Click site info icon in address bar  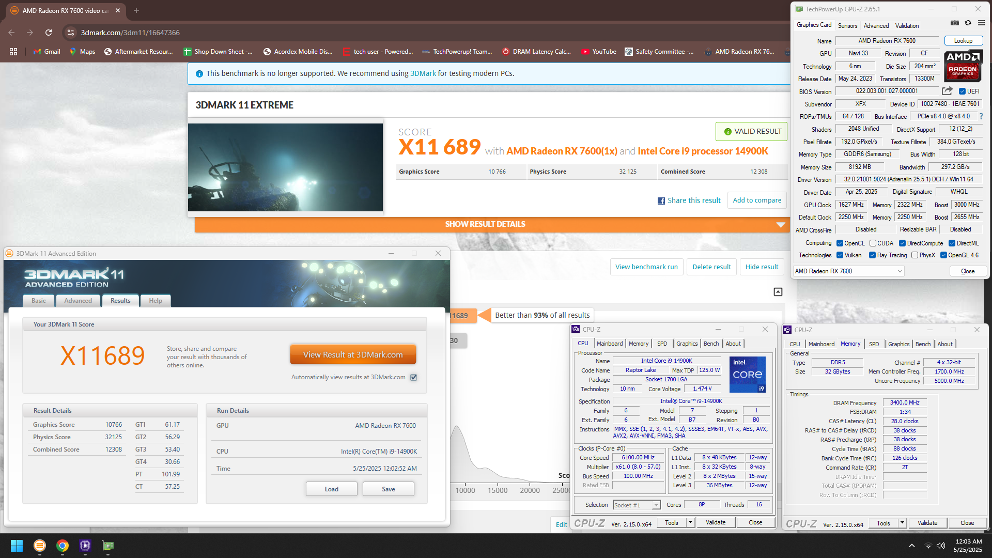click(71, 33)
